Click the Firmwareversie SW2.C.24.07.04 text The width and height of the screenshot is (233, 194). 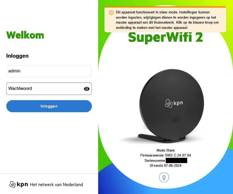[x=165, y=155]
